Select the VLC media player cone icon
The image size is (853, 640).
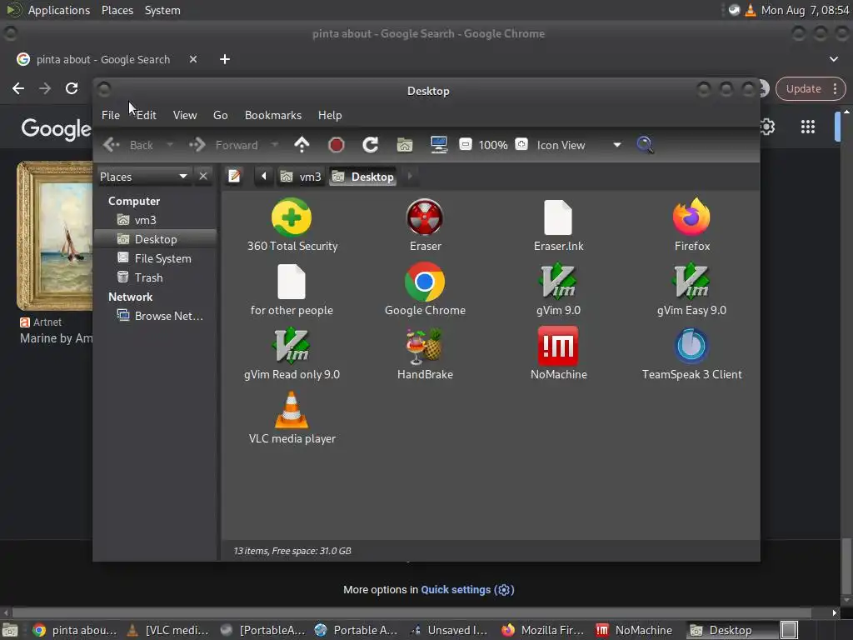coord(292,409)
